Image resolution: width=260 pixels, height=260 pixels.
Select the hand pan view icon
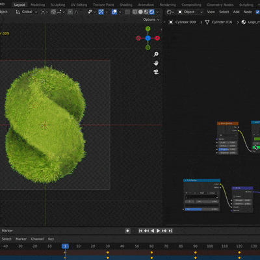tap(156, 63)
